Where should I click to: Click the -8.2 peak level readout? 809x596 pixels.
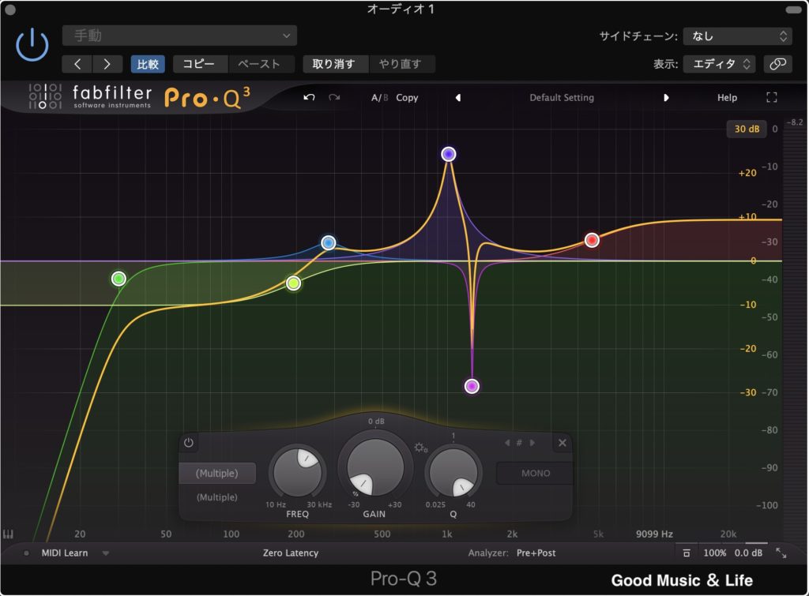(x=795, y=122)
